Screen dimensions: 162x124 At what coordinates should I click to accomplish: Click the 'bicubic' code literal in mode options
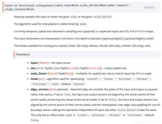(x=142, y=79)
